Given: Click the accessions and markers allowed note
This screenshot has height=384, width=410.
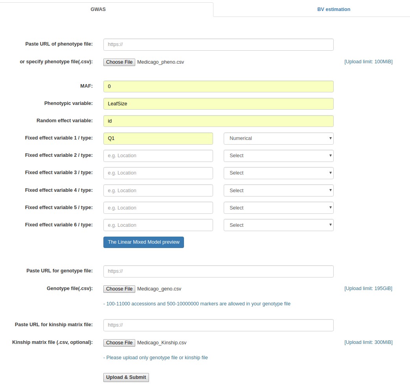Looking at the screenshot, I should pos(197,304).
